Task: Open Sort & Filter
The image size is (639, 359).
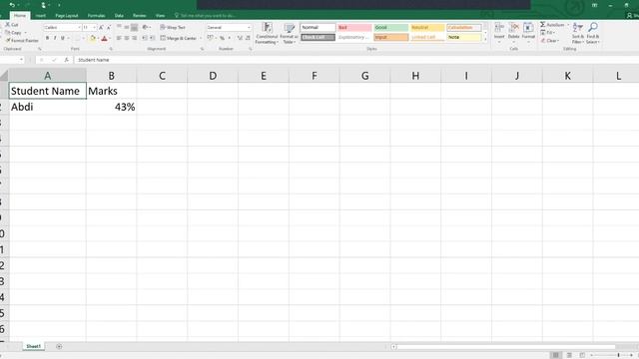Action: point(577,33)
